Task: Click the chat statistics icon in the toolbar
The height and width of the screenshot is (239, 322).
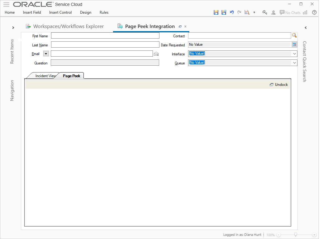Action: (305, 12)
